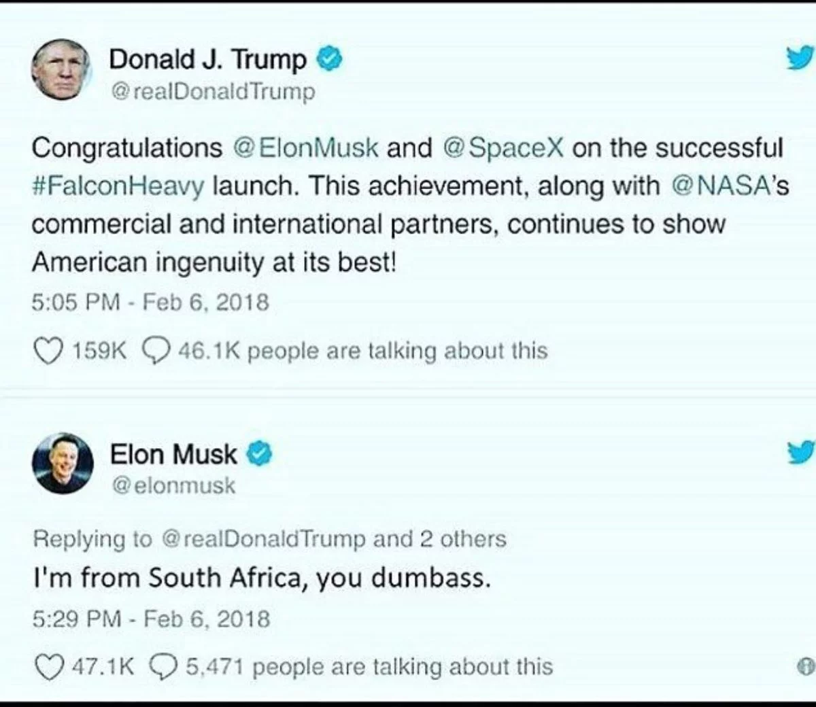Open Donald J. Trump's profile avatar
The image size is (816, 707).
pos(61,70)
